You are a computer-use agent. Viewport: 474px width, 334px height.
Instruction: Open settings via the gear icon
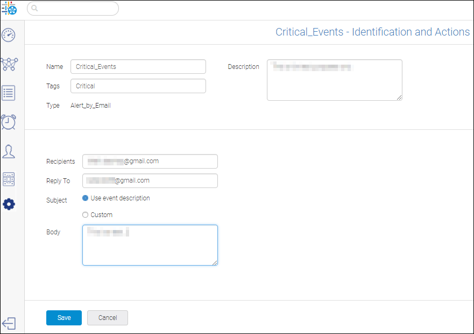pos(9,205)
